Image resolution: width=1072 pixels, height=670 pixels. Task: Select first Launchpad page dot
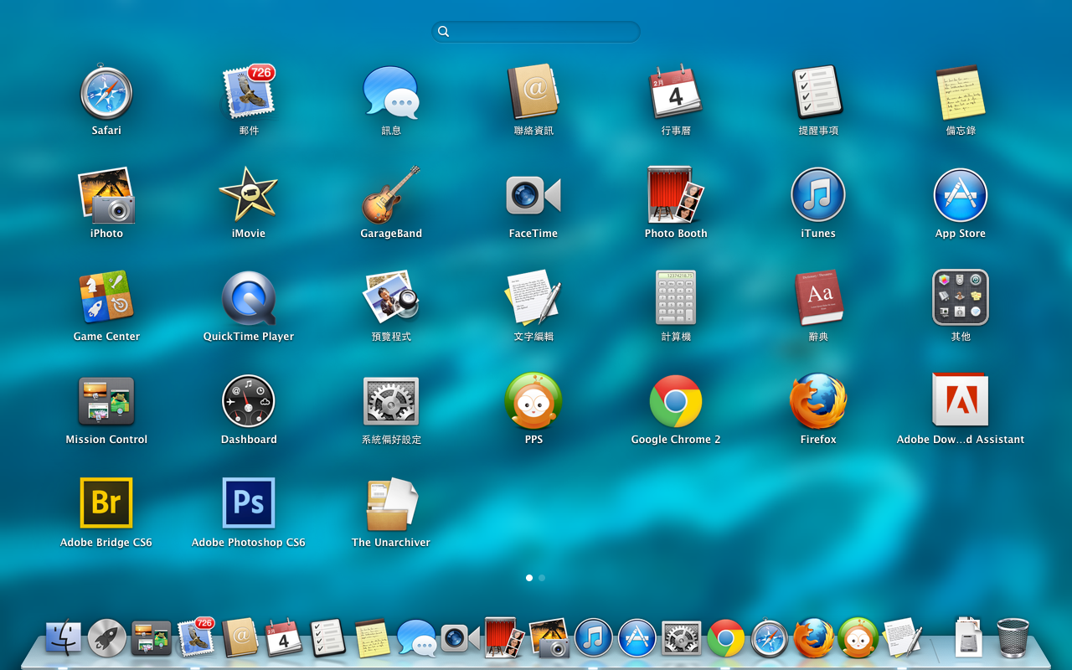(x=529, y=578)
